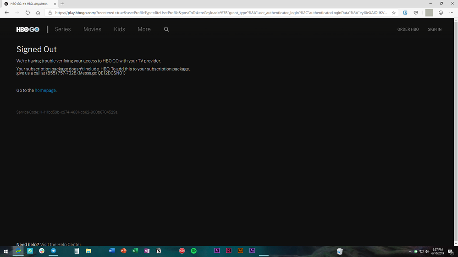Open WhatsApp from the taskbar
This screenshot has width=458, height=257.
click(30, 251)
